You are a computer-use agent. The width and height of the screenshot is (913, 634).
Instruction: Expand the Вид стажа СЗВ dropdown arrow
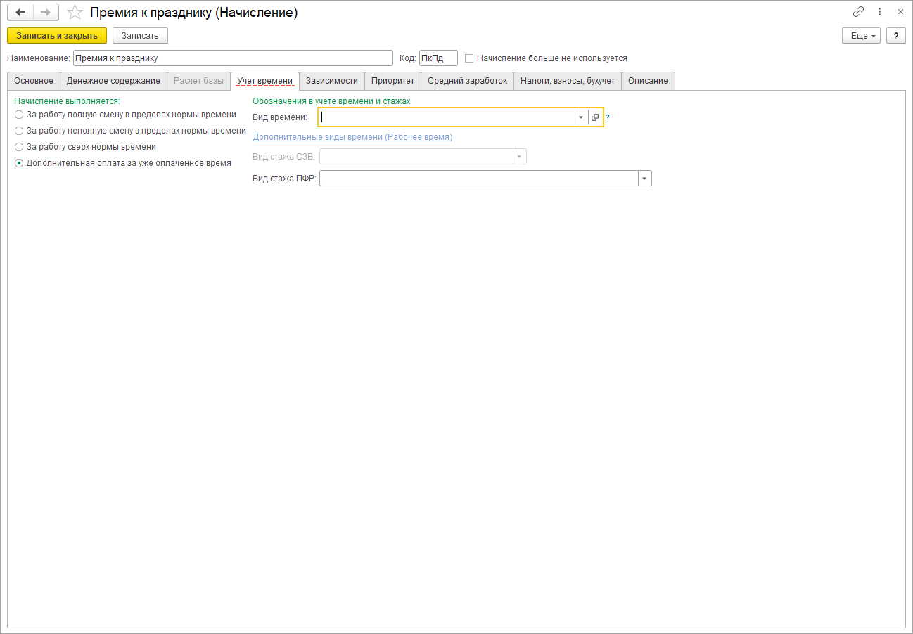tap(520, 157)
